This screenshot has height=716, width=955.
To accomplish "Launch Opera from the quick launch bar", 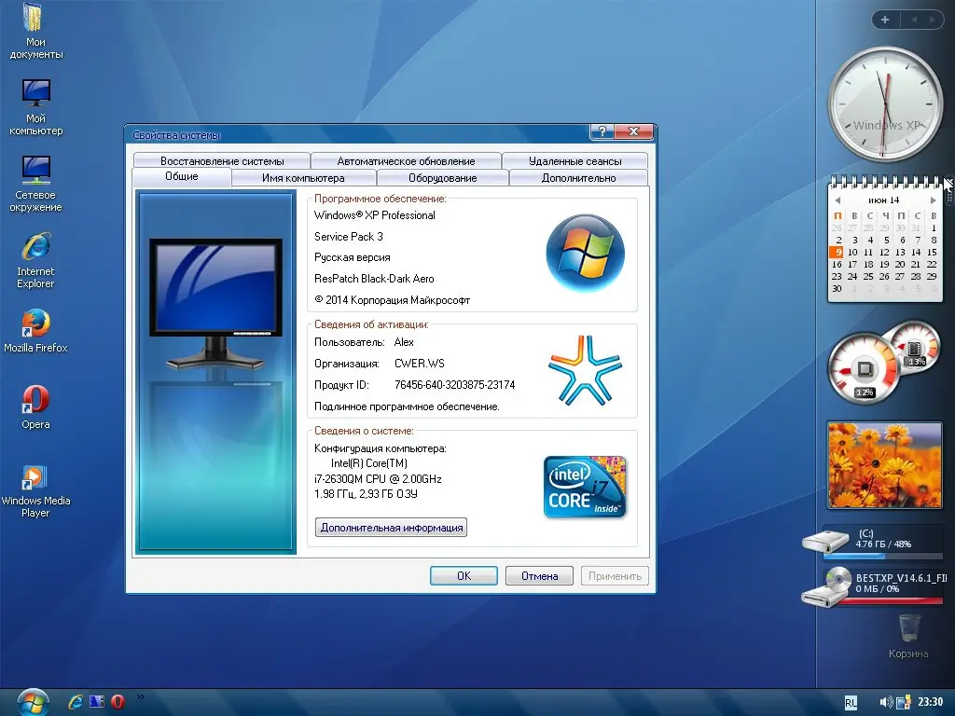I will tap(118, 702).
